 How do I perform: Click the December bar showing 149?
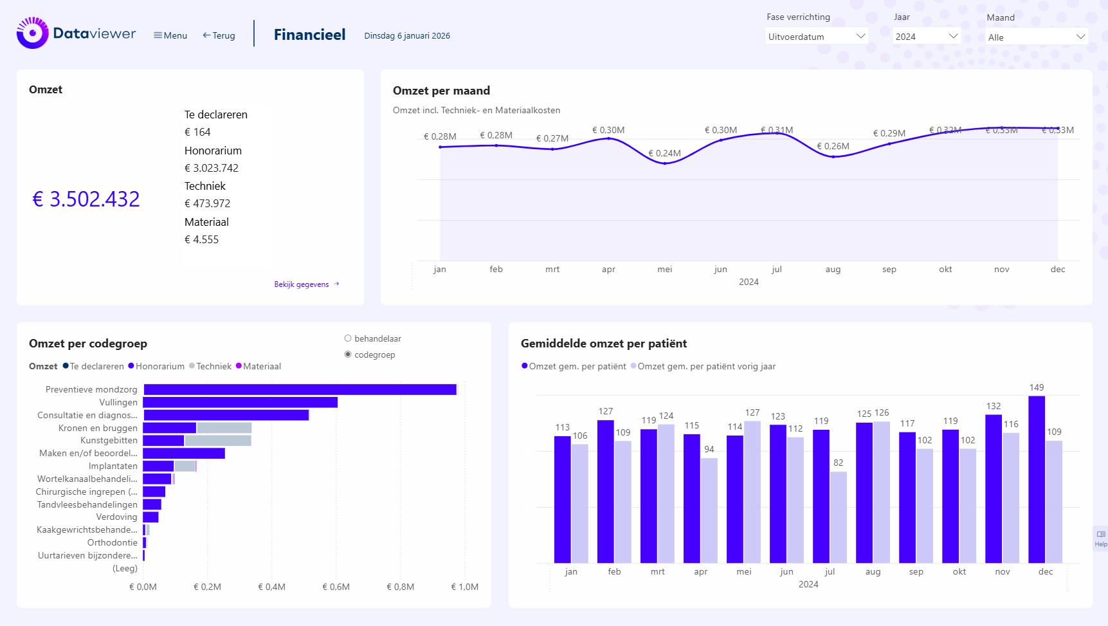[1036, 479]
